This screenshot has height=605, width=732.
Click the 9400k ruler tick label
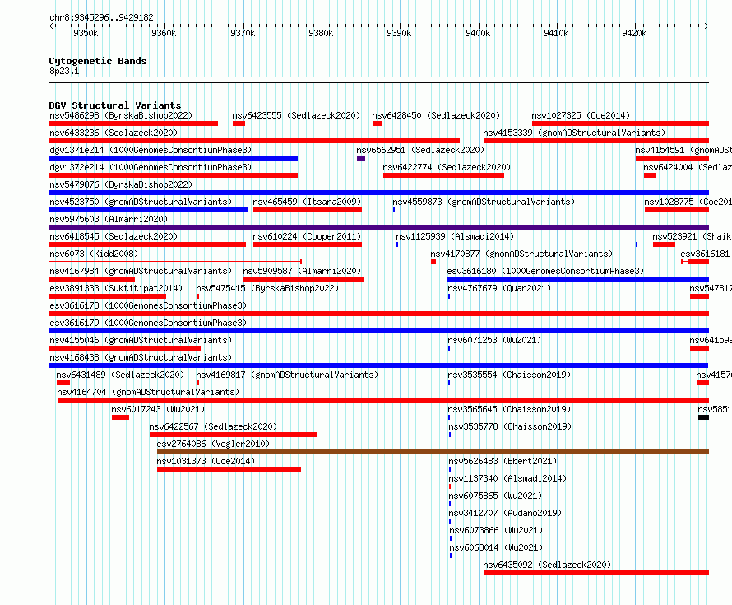[478, 33]
